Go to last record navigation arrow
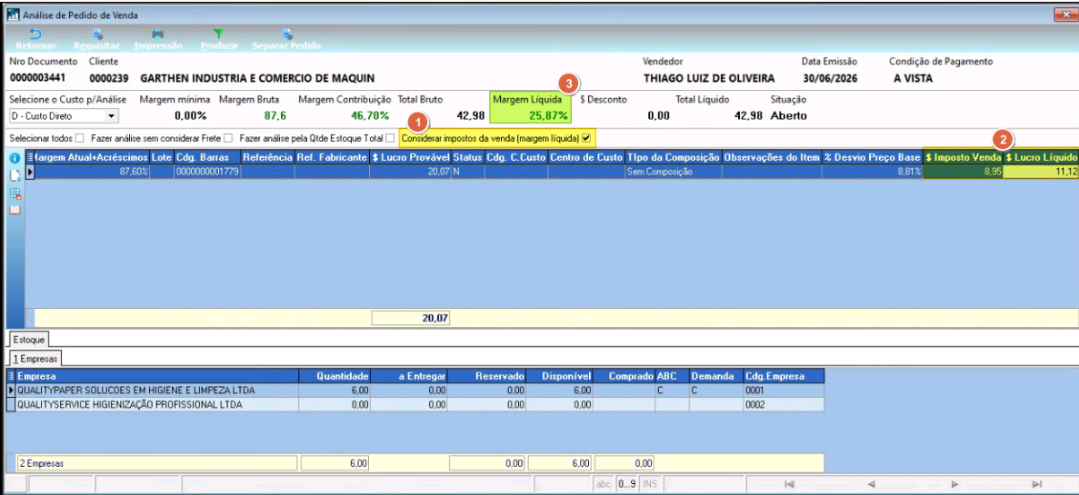The image size is (1079, 495). pos(1037,484)
